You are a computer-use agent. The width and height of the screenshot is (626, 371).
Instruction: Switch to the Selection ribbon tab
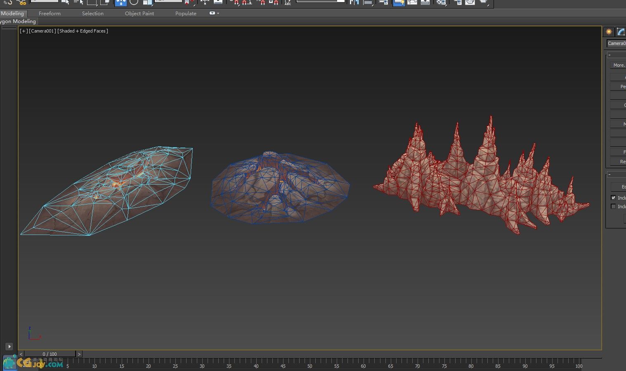pyautogui.click(x=92, y=14)
